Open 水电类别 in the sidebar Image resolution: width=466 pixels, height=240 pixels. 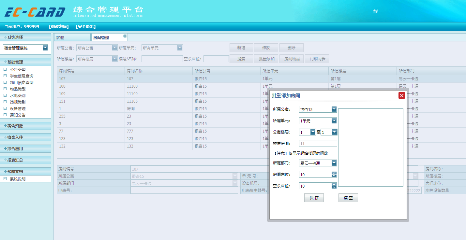(18, 95)
